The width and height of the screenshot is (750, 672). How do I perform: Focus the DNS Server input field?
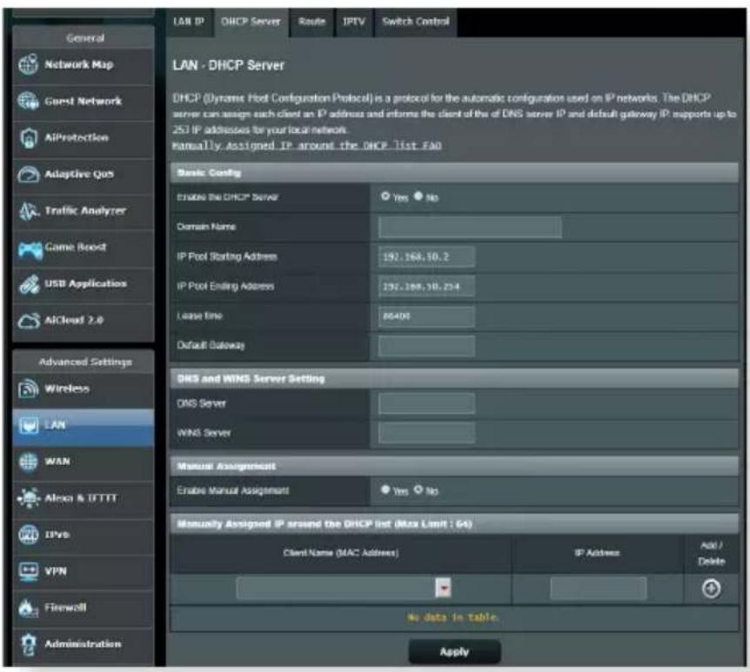426,403
